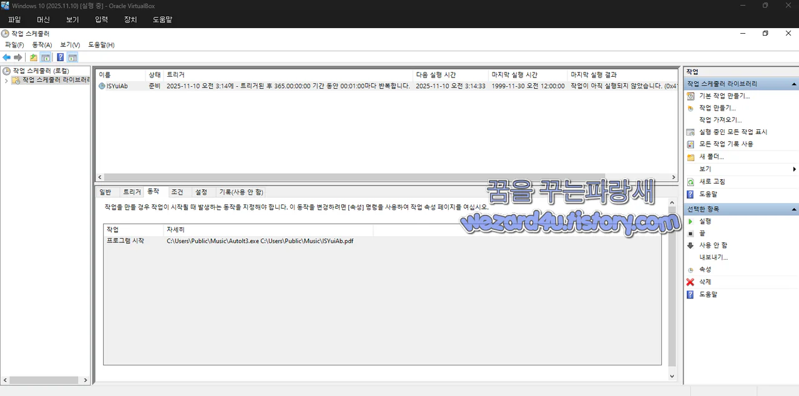Image resolution: width=799 pixels, height=396 pixels.
Task: Open the 보기(V) menu in Task Scheduler
Action: click(x=70, y=45)
